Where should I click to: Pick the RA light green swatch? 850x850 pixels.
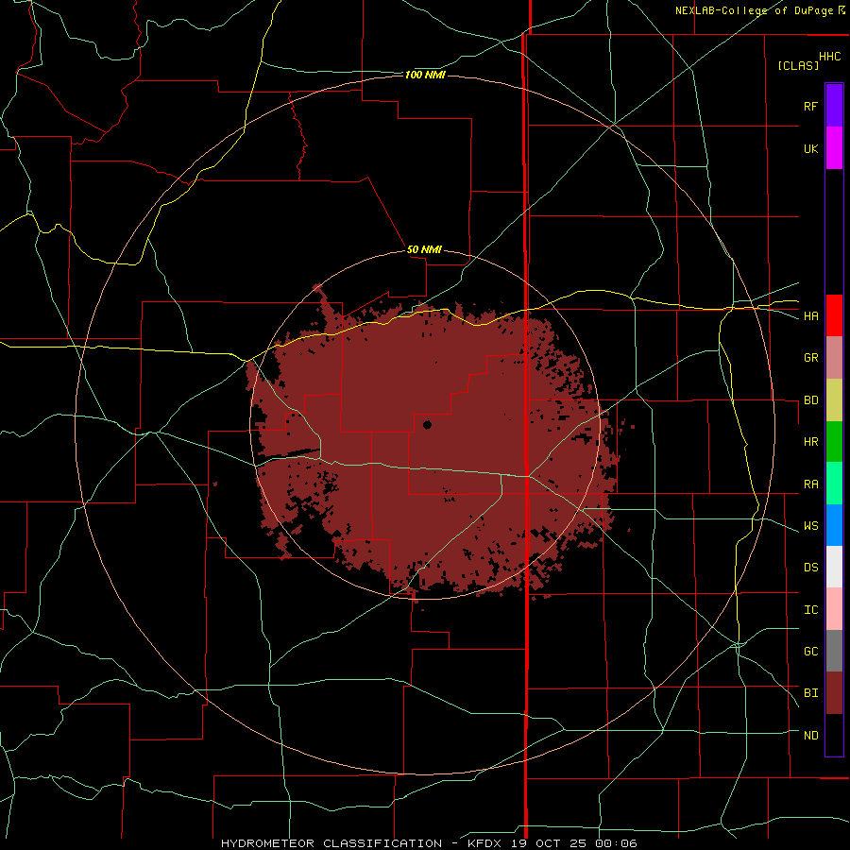(x=834, y=484)
